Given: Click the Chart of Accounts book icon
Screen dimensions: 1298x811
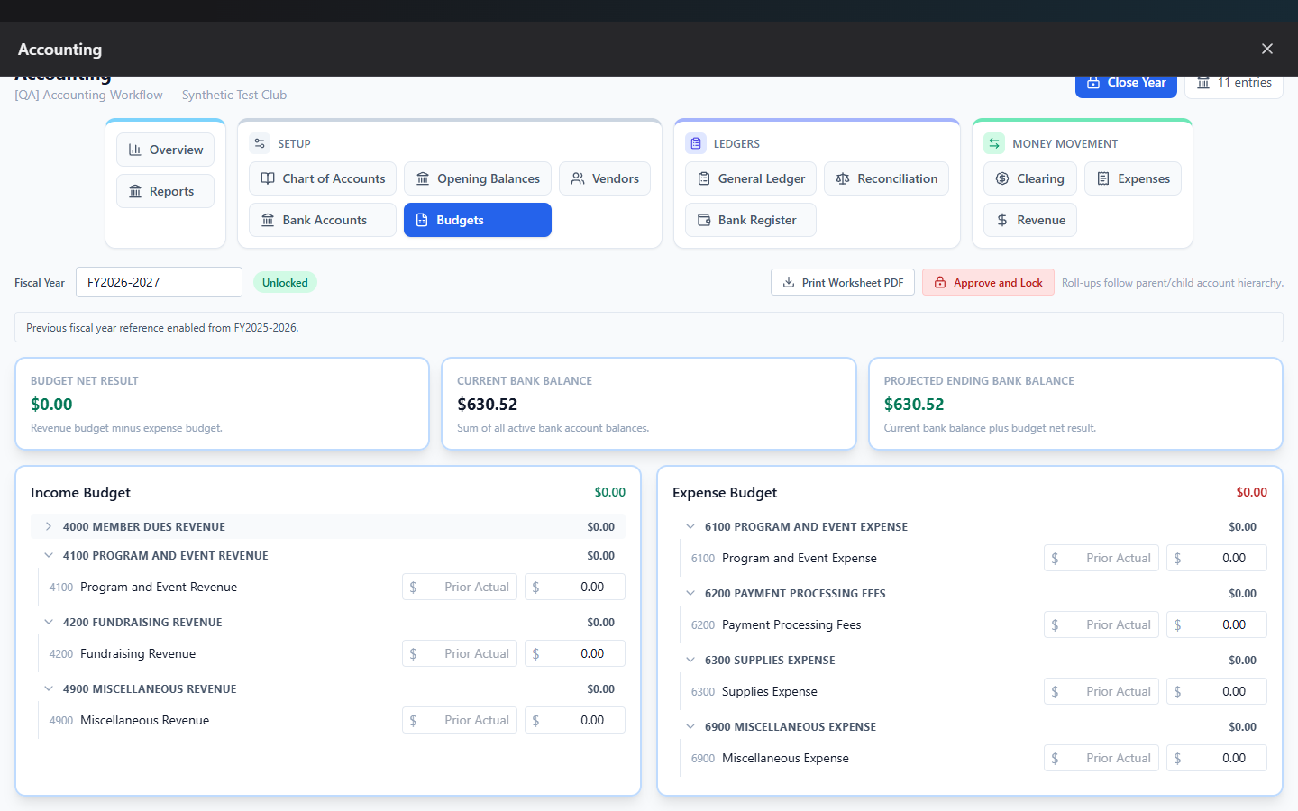Looking at the screenshot, I should click(268, 178).
